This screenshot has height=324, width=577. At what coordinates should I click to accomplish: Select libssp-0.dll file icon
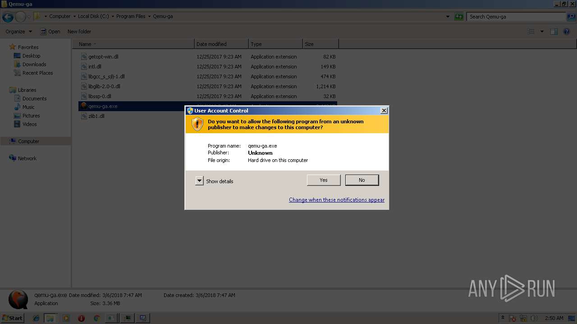click(x=84, y=96)
